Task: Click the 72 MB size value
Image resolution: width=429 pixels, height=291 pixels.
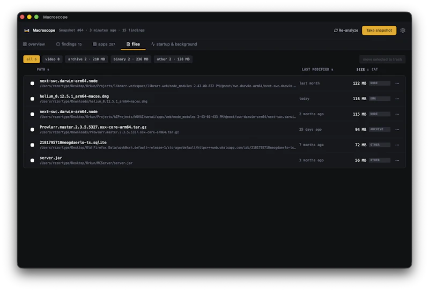Action: [x=360, y=145]
